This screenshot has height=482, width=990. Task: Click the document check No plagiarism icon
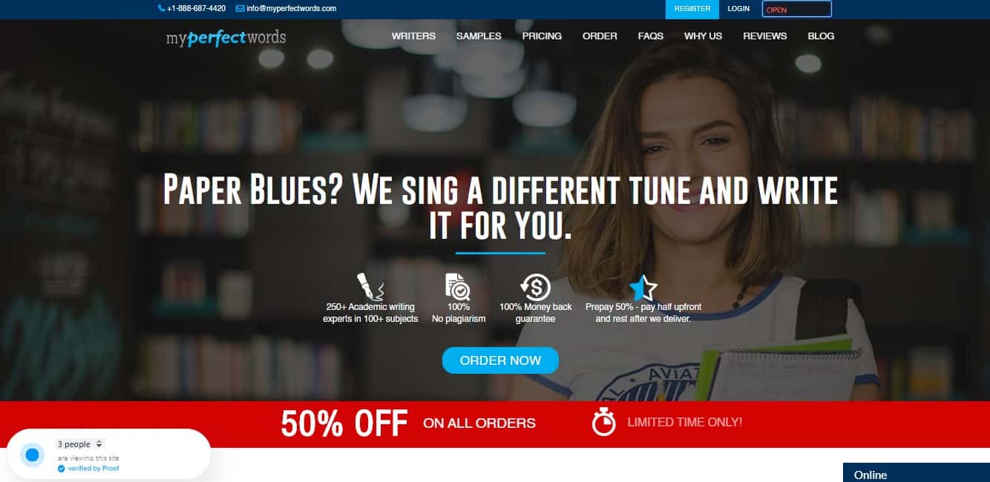[458, 286]
